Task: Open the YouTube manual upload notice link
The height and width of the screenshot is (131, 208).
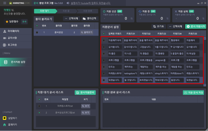Action: click(x=91, y=3)
